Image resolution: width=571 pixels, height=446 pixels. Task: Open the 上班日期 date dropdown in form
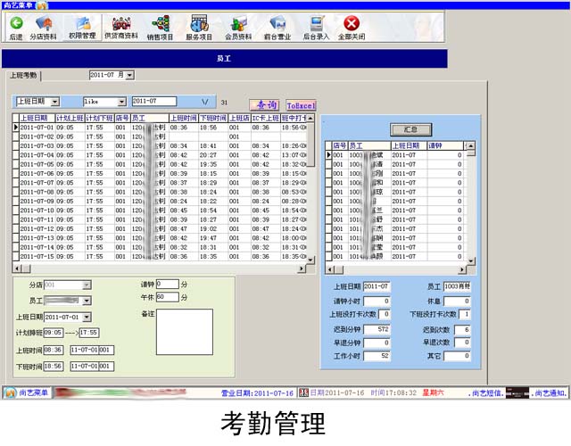pyautogui.click(x=87, y=317)
